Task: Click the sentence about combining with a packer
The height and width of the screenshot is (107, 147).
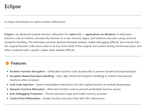Action: (x=40, y=50)
